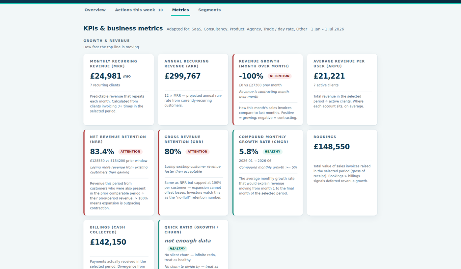This screenshot has width=461, height=269.
Task: Click the Quick Ratio card title
Action: coord(191,230)
